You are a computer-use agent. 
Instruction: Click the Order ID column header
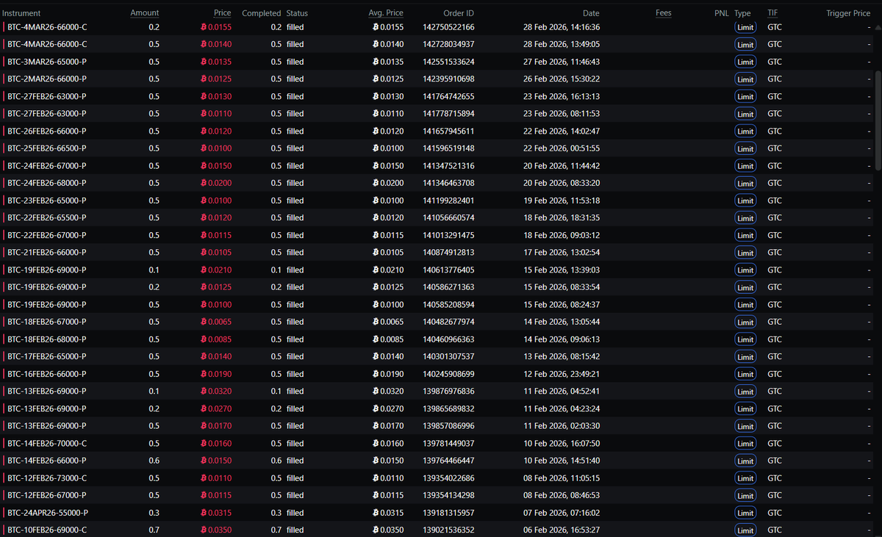[459, 13]
